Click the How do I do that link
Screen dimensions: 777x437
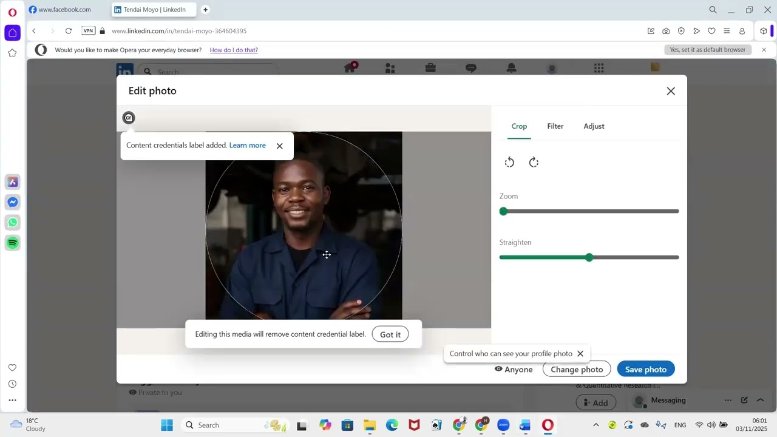click(234, 50)
